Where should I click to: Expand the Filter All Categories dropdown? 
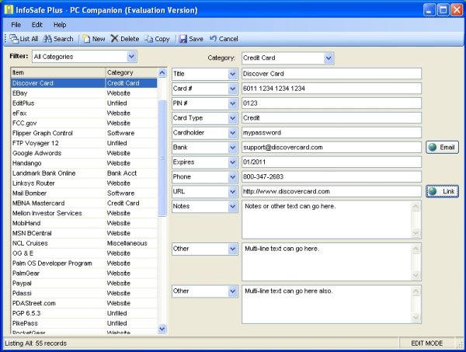click(131, 56)
